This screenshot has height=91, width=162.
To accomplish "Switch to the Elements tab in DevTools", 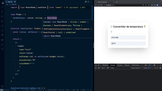I will 105,65.
